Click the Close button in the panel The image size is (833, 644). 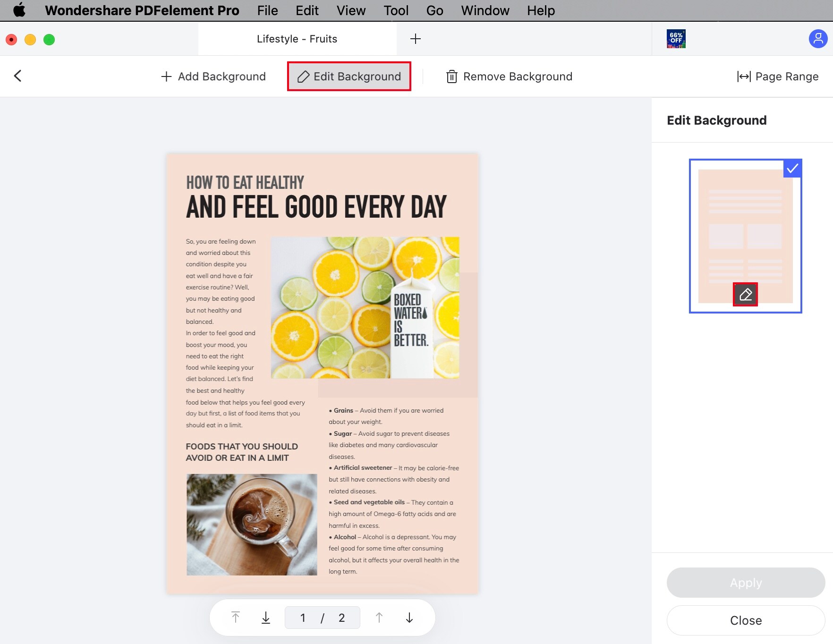pos(746,620)
